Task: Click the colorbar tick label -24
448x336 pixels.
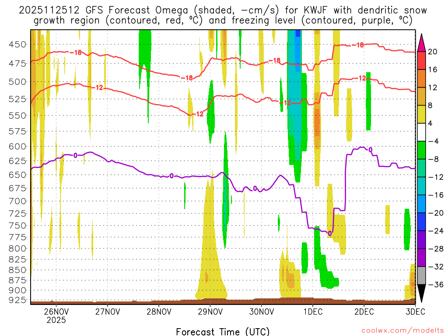Action: 436,231
